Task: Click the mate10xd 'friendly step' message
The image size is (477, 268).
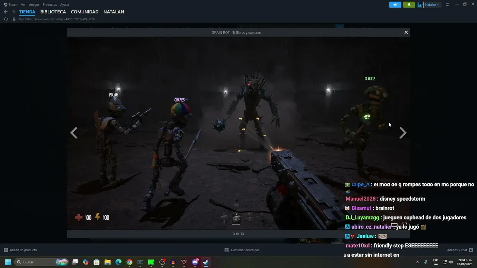Action: (392, 246)
